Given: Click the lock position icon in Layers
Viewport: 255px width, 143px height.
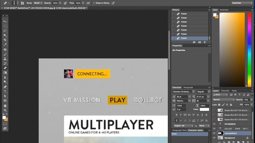Looking at the screenshot, I should coord(227,105).
